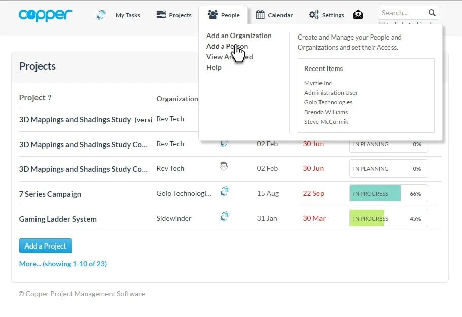462x317 pixels.
Task: Open My Tasks tab
Action: 128,15
